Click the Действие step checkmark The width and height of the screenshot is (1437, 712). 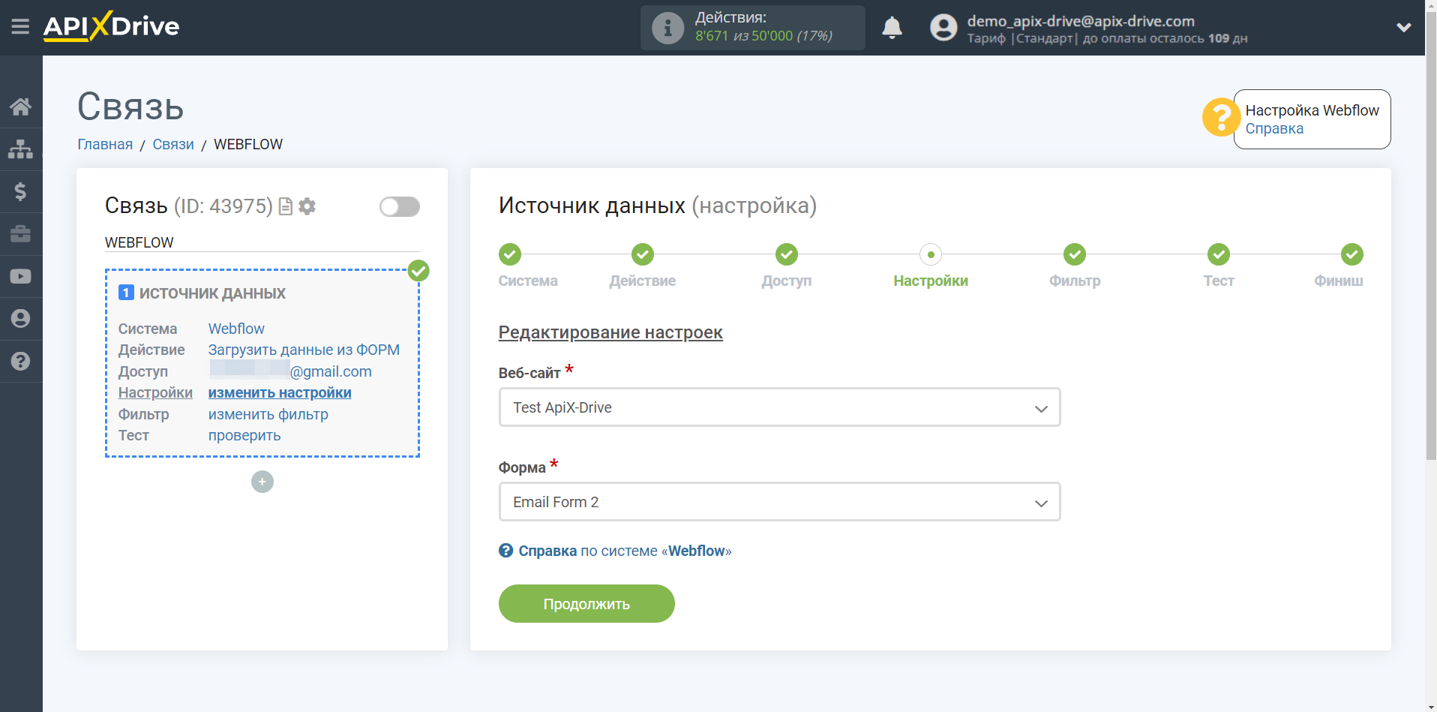coord(643,254)
